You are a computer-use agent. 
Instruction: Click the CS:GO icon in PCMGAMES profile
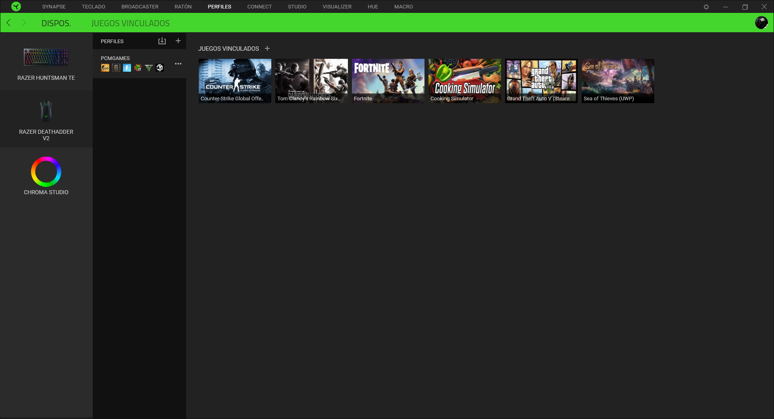tap(105, 68)
